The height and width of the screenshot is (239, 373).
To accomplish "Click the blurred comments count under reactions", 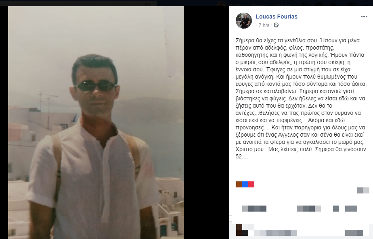I will click(x=363, y=190).
